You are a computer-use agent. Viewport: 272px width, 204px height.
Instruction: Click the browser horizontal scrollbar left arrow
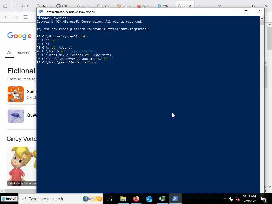click(2, 191)
